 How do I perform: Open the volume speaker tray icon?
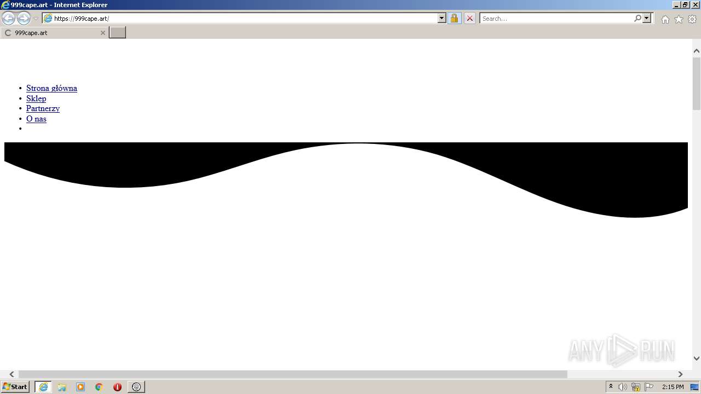[623, 387]
